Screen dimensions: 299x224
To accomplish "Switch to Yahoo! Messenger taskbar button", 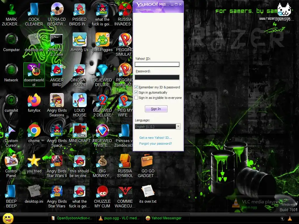I will coord(166,218).
